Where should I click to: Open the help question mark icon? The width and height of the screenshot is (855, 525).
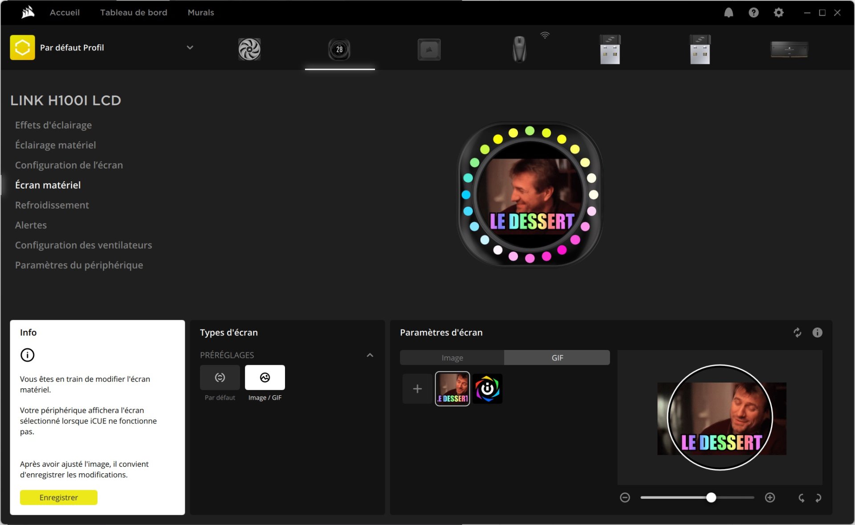click(x=753, y=12)
